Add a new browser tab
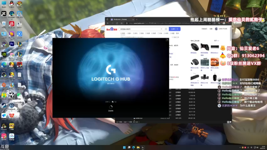Viewport: 267px width, 150px height. click(137, 19)
